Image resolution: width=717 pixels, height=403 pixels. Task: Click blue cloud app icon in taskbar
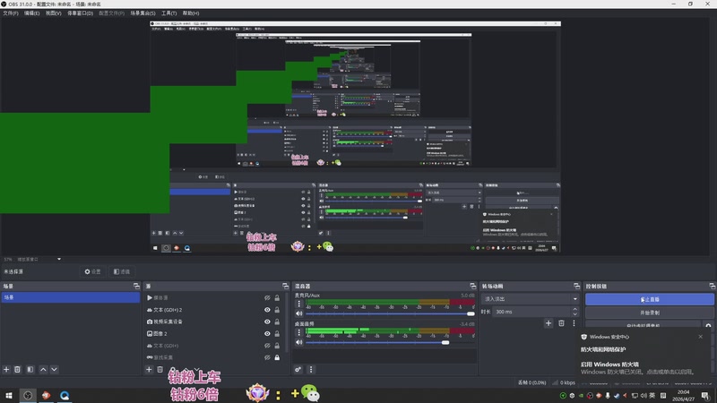(65, 395)
